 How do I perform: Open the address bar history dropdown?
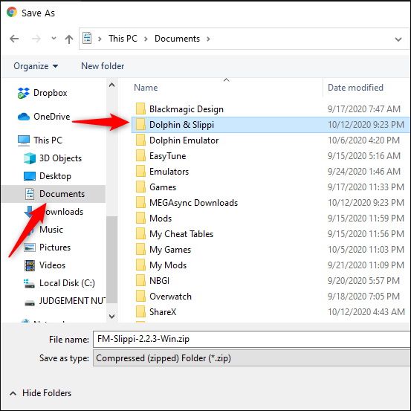click(398, 39)
